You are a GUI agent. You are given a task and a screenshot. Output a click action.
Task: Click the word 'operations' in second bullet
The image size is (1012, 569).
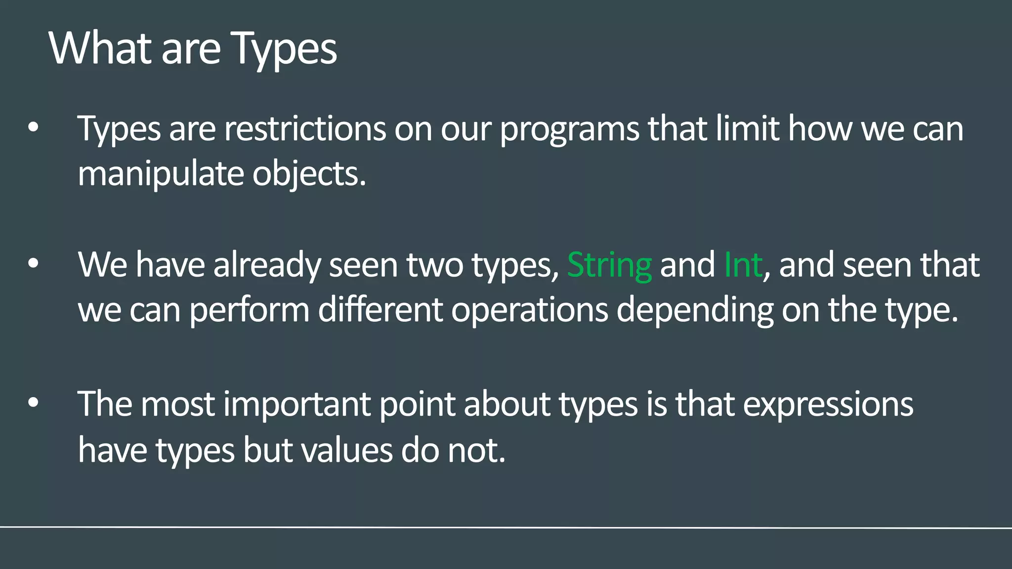pos(529,311)
